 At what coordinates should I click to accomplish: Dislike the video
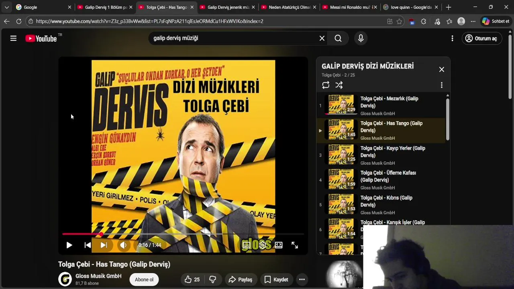[x=213, y=279]
